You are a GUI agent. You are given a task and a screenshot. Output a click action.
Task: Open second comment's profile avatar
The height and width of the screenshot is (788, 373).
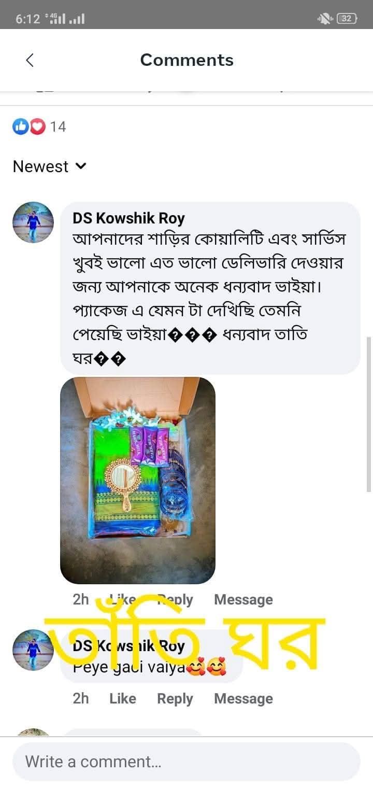(x=33, y=650)
